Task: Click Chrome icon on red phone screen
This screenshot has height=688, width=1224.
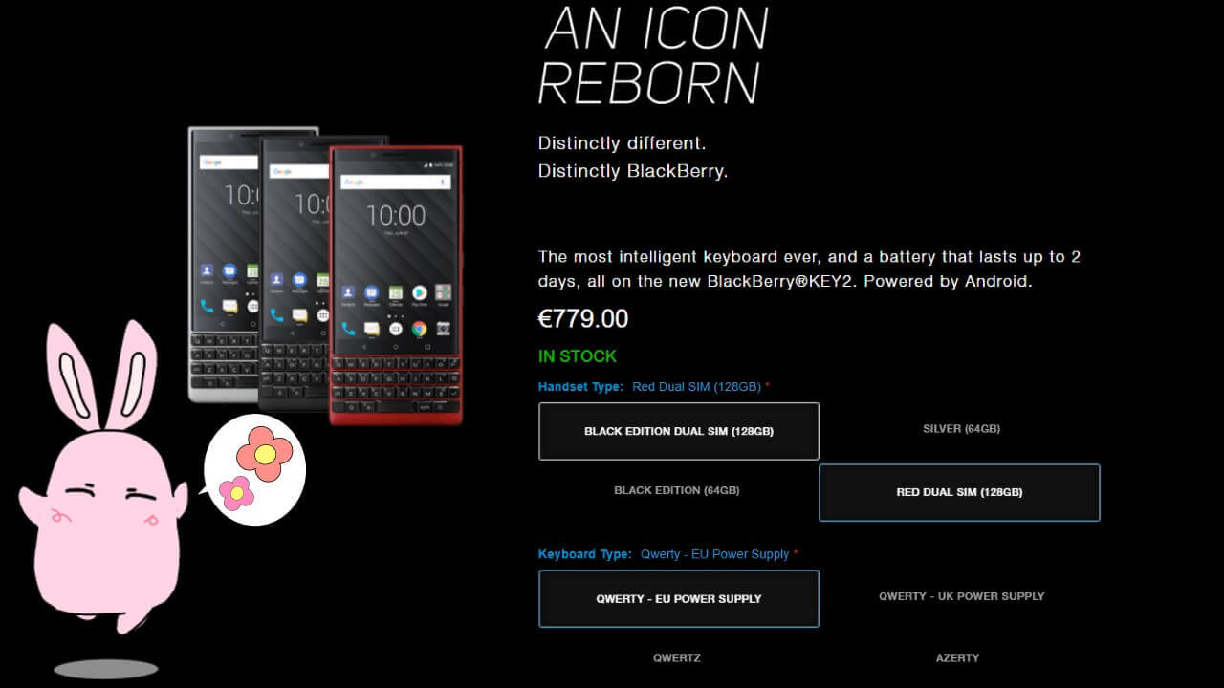Action: pos(419,329)
